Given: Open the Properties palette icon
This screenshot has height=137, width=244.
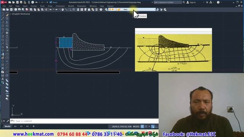Looking at the screenshot, I should (78, 10).
